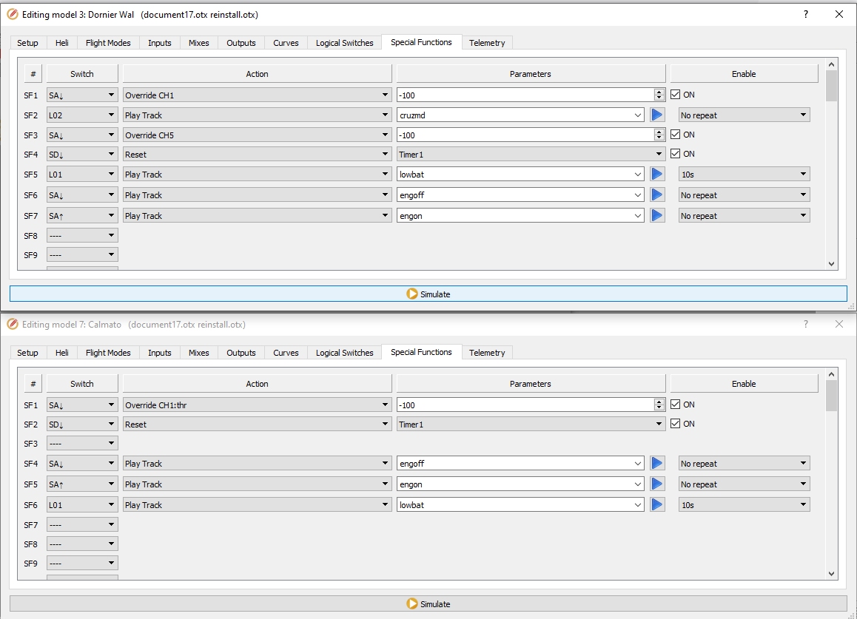The image size is (857, 619).
Task: Click the Enable column header in Calmato
Action: coord(744,384)
